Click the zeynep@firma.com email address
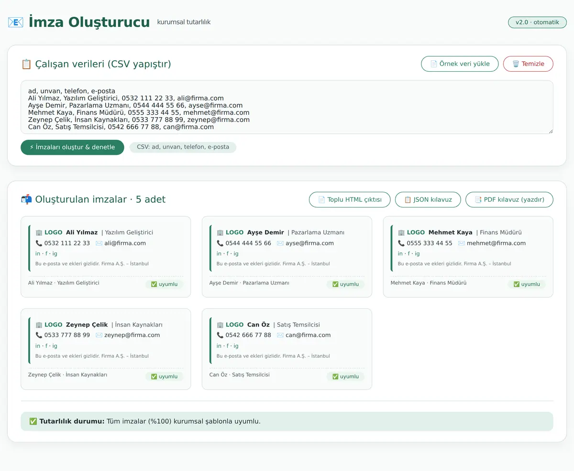 click(132, 335)
